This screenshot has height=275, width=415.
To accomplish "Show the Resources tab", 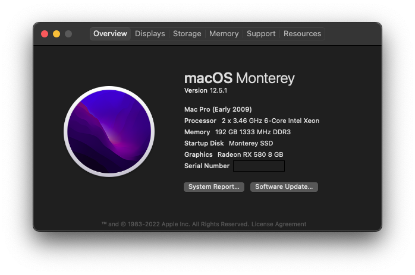I will point(302,34).
